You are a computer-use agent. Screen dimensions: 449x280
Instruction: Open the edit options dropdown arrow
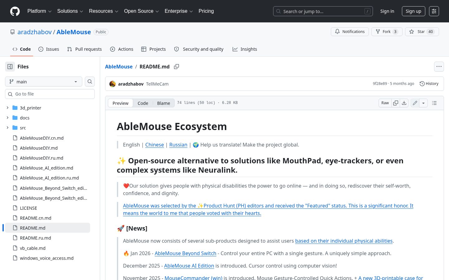pyautogui.click(x=423, y=103)
